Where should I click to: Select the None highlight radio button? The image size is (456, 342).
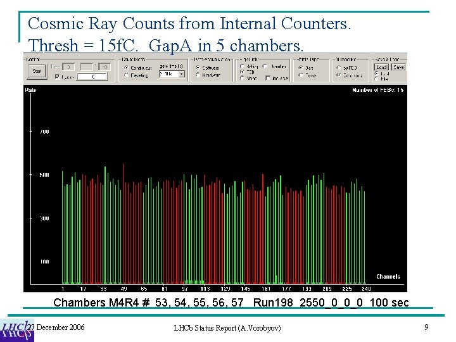point(242,78)
